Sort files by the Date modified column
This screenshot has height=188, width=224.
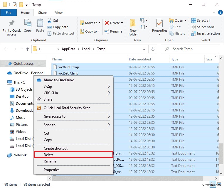point(140,59)
